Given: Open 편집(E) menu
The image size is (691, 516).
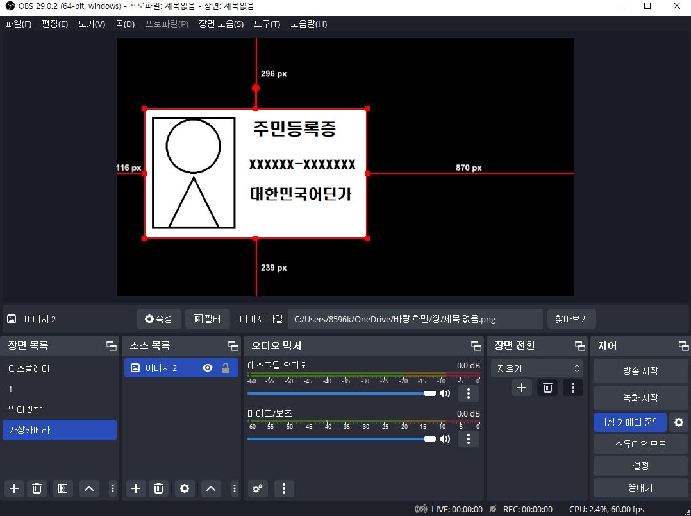Looking at the screenshot, I should point(54,24).
